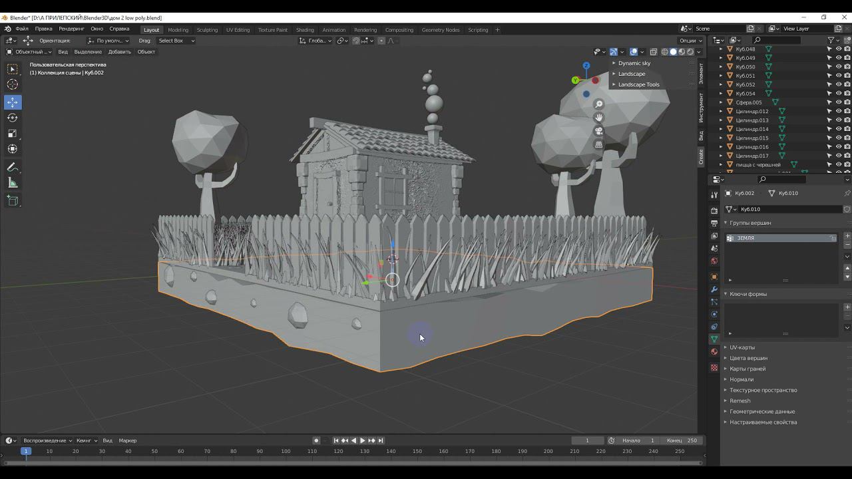
Task: Expand the Куб.049 tree row
Action: pyautogui.click(x=720, y=58)
